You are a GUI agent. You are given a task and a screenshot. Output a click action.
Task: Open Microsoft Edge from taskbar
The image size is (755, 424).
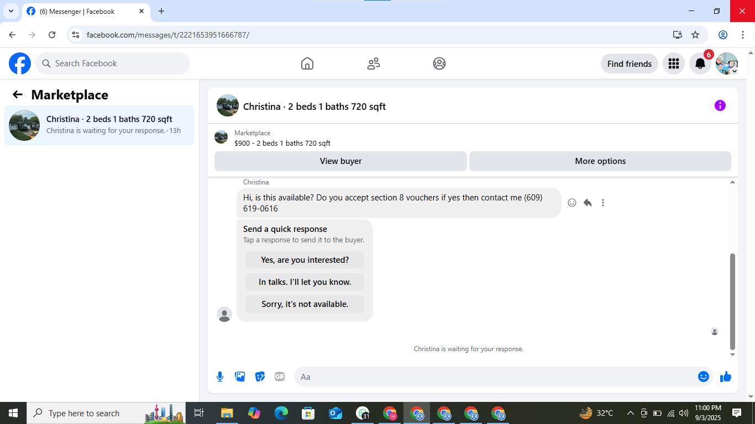281,413
